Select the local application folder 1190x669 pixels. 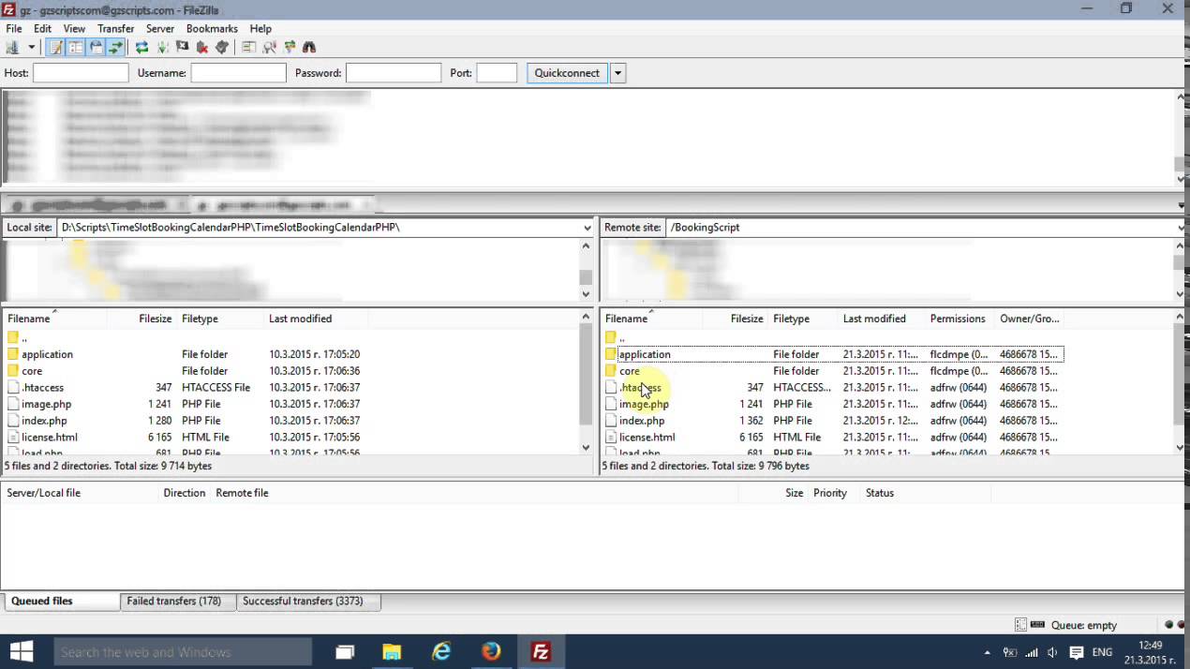point(47,354)
